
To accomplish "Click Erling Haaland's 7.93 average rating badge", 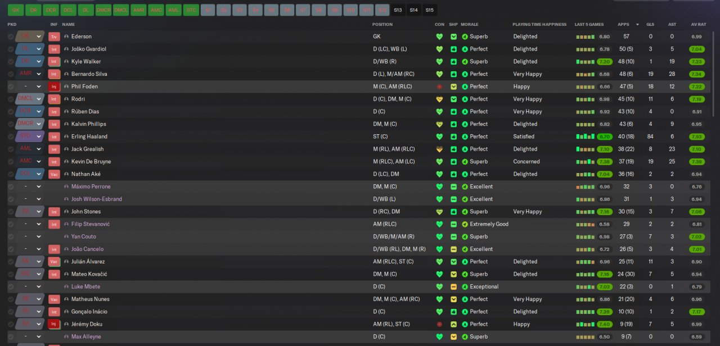I will tap(696, 136).
